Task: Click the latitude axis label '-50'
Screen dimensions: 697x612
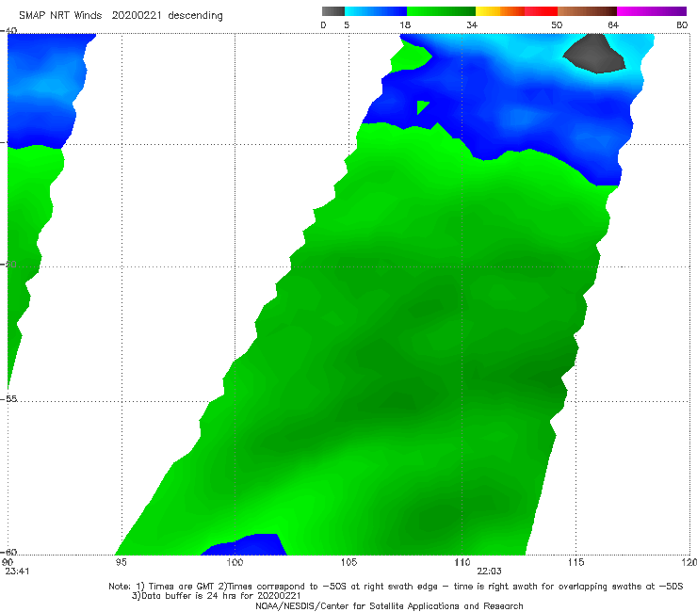Action: [9, 264]
